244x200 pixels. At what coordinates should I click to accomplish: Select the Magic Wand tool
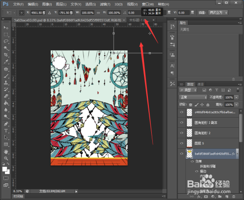coord(6,48)
